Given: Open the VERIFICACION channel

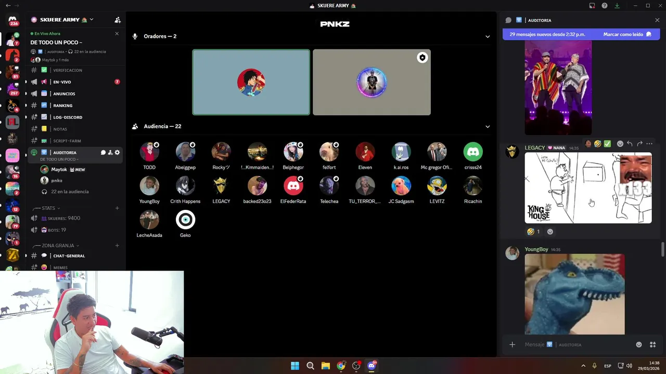Looking at the screenshot, I should point(74,70).
